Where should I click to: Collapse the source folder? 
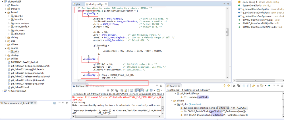(x=6, y=48)
